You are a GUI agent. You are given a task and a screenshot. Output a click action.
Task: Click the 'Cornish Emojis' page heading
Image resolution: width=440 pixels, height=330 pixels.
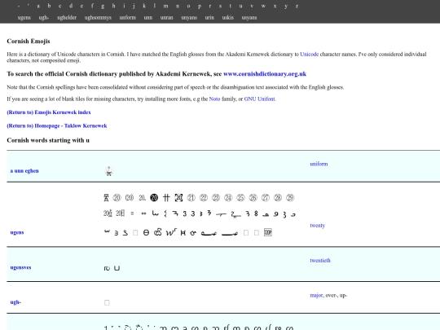click(29, 42)
